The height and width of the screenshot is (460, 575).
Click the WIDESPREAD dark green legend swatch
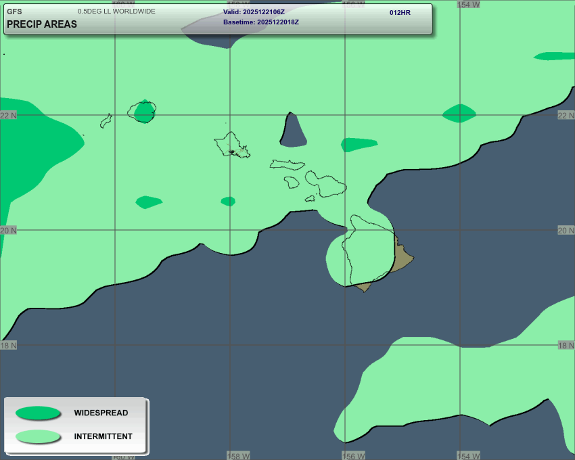[38, 413]
